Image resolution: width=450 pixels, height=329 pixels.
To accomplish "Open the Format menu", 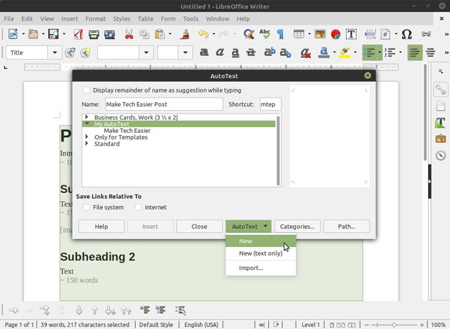I will 96,19.
